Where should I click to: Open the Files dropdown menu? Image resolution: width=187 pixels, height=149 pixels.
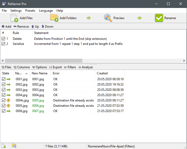pos(6,67)
